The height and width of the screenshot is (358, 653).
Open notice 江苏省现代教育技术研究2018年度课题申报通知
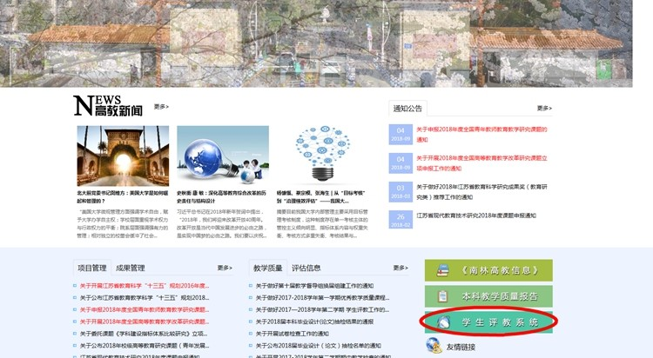[476, 215]
